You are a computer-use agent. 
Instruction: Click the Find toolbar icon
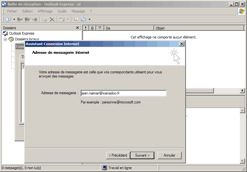pos(84,20)
